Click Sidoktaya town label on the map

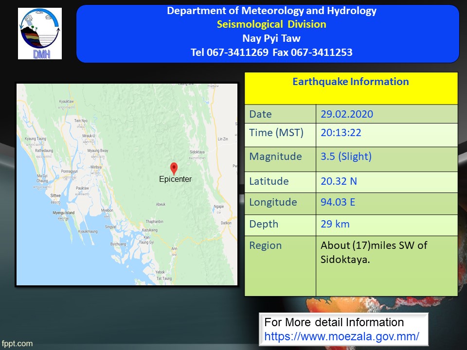(196, 152)
